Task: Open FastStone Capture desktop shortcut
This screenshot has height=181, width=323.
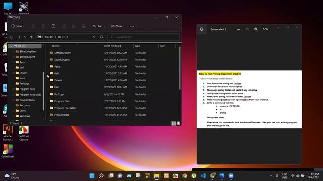Action: [x=24, y=133]
